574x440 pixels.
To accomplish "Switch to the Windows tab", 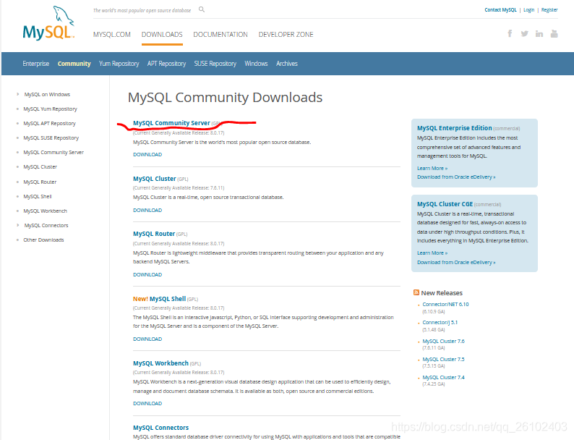I will click(x=256, y=64).
